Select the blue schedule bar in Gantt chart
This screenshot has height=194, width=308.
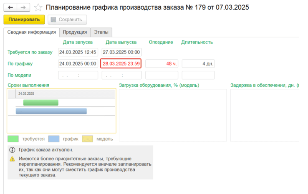(51, 111)
